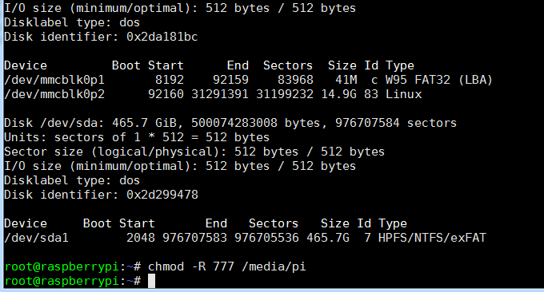Click the Linux partition type text
The image size is (544, 292).
point(403,94)
